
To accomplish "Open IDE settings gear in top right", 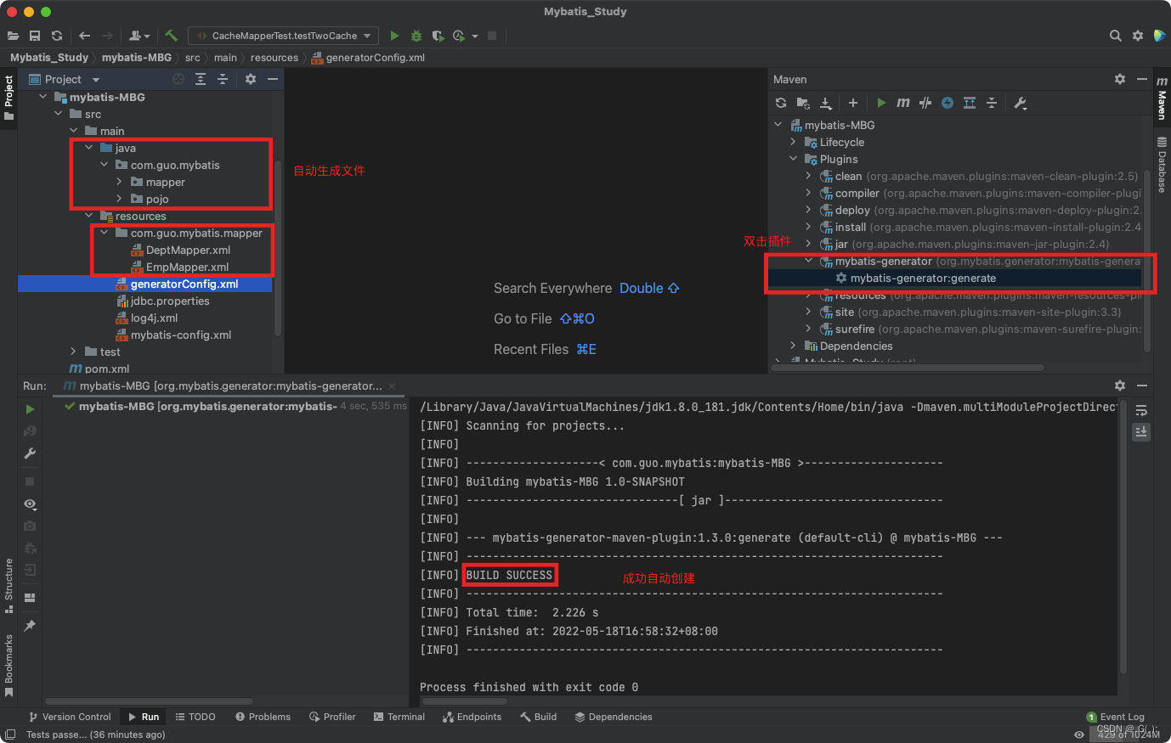I will coord(1138,36).
